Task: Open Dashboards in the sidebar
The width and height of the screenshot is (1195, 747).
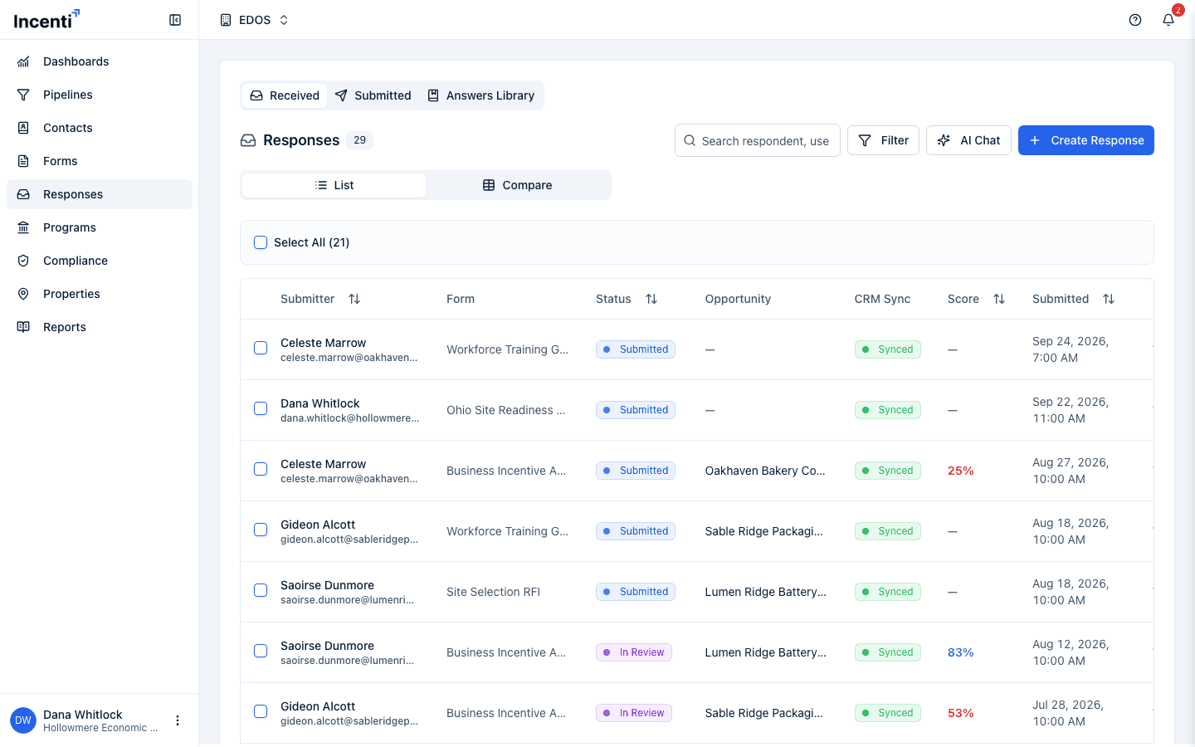Action: pyautogui.click(x=100, y=61)
